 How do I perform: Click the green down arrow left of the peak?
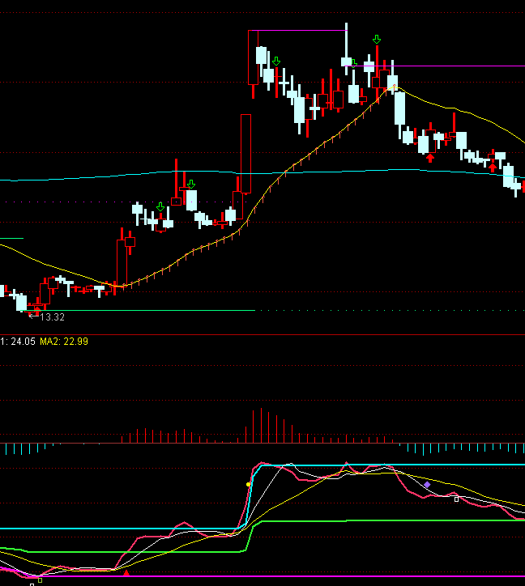[276, 61]
